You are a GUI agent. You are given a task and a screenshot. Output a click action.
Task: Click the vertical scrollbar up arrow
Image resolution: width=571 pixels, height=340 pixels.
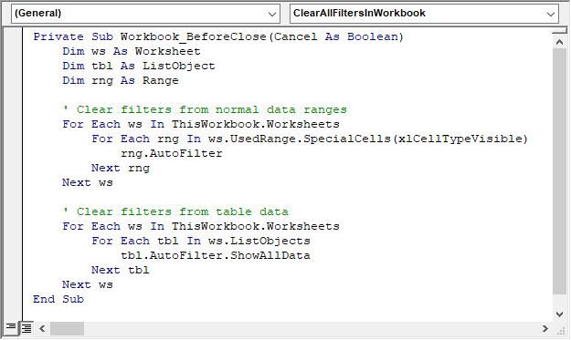point(559,43)
